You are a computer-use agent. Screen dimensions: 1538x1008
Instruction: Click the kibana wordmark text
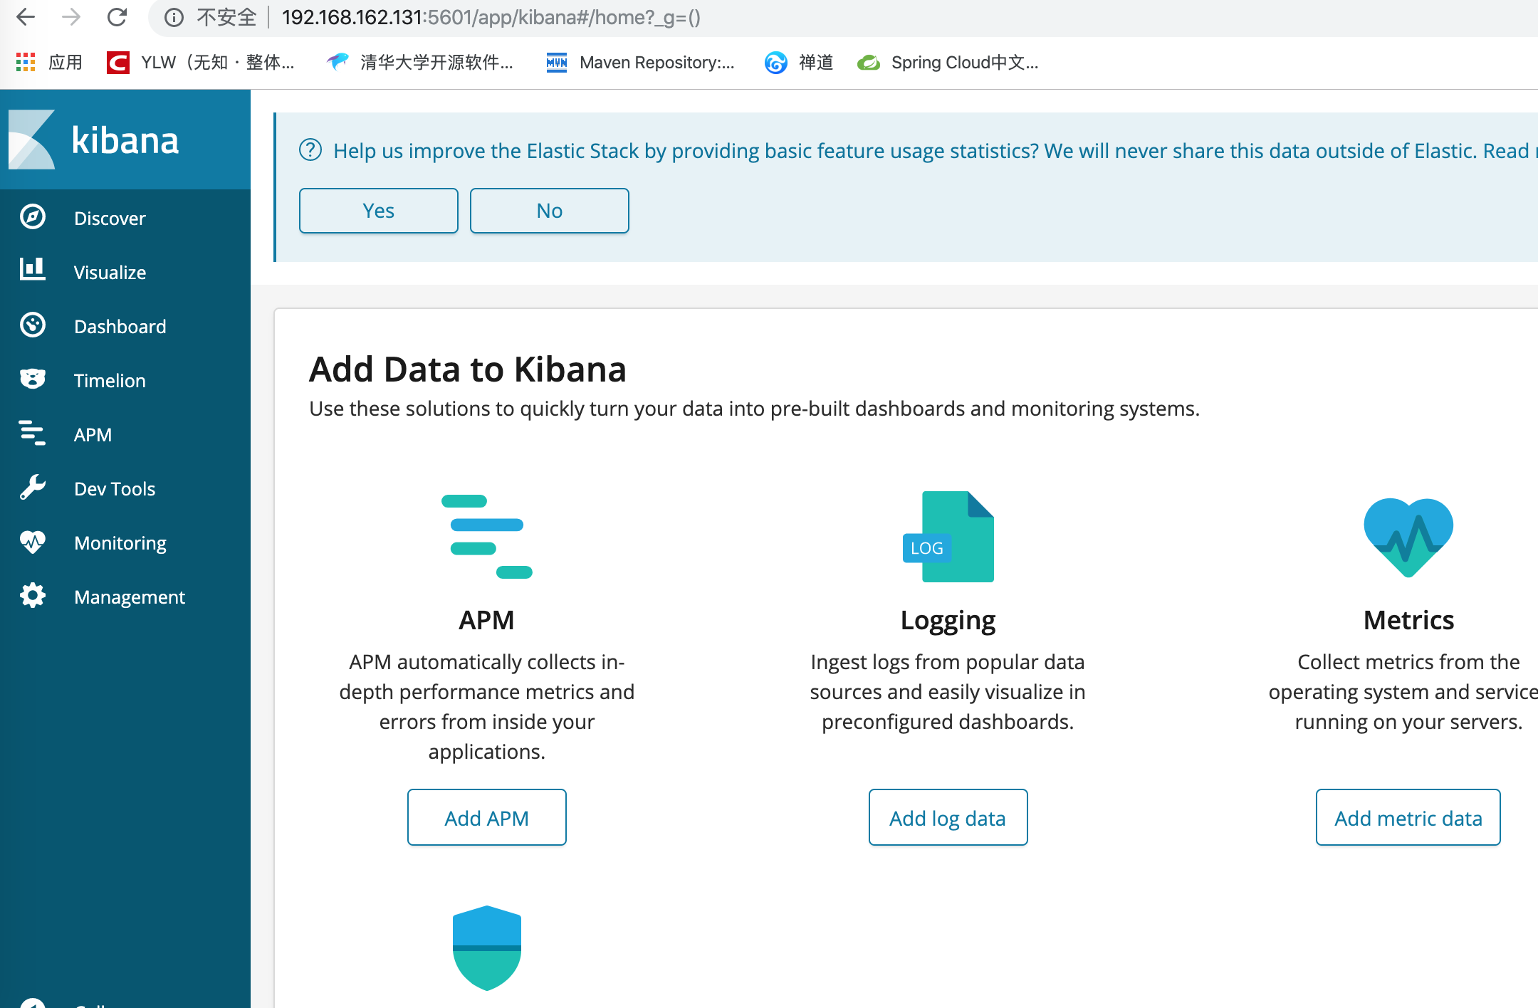[125, 140]
